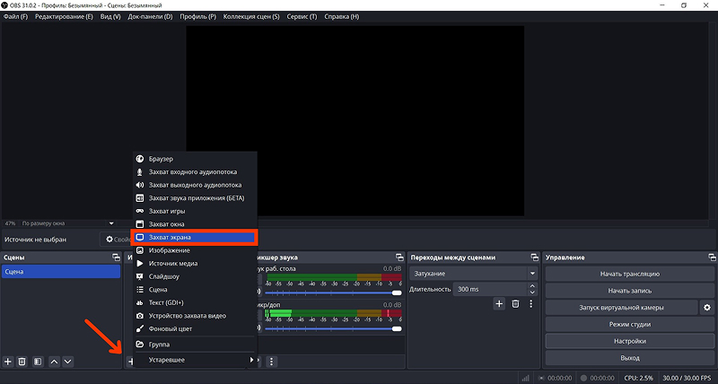
Task: Choose Захват экрана from source menu
Action: tap(194, 237)
